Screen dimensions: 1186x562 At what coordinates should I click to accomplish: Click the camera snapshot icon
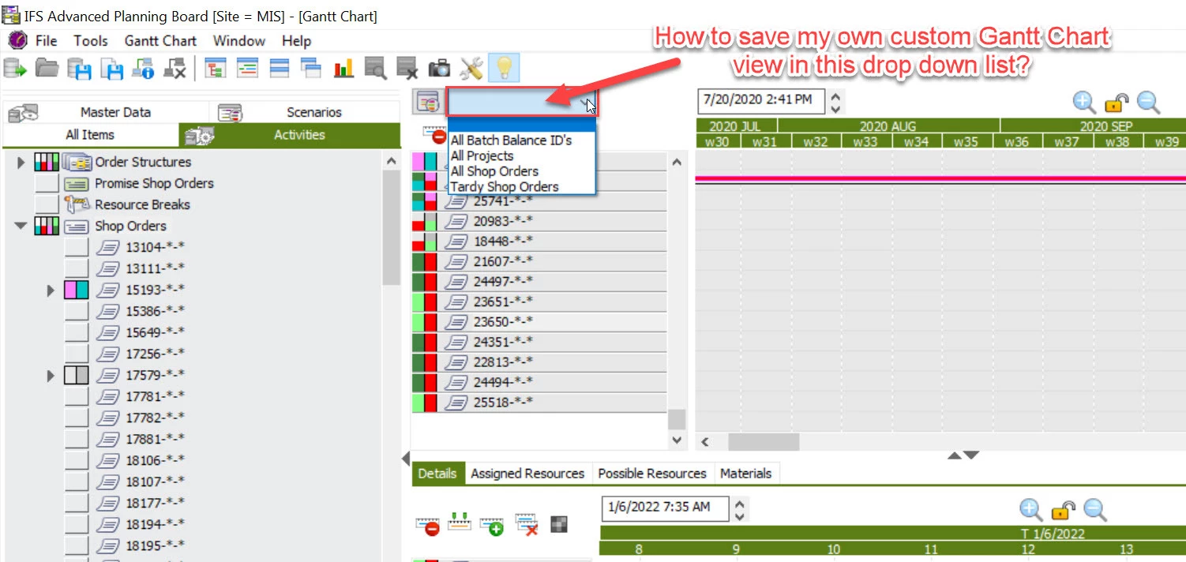(x=439, y=69)
